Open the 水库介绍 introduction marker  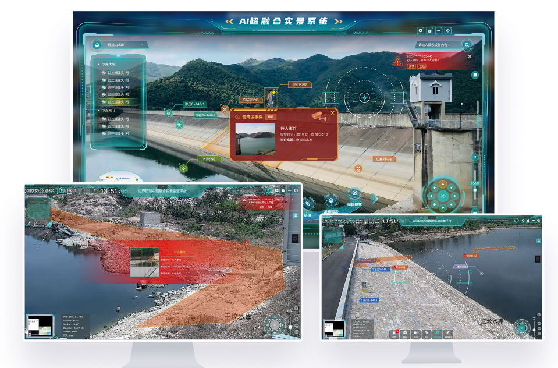tap(183, 168)
